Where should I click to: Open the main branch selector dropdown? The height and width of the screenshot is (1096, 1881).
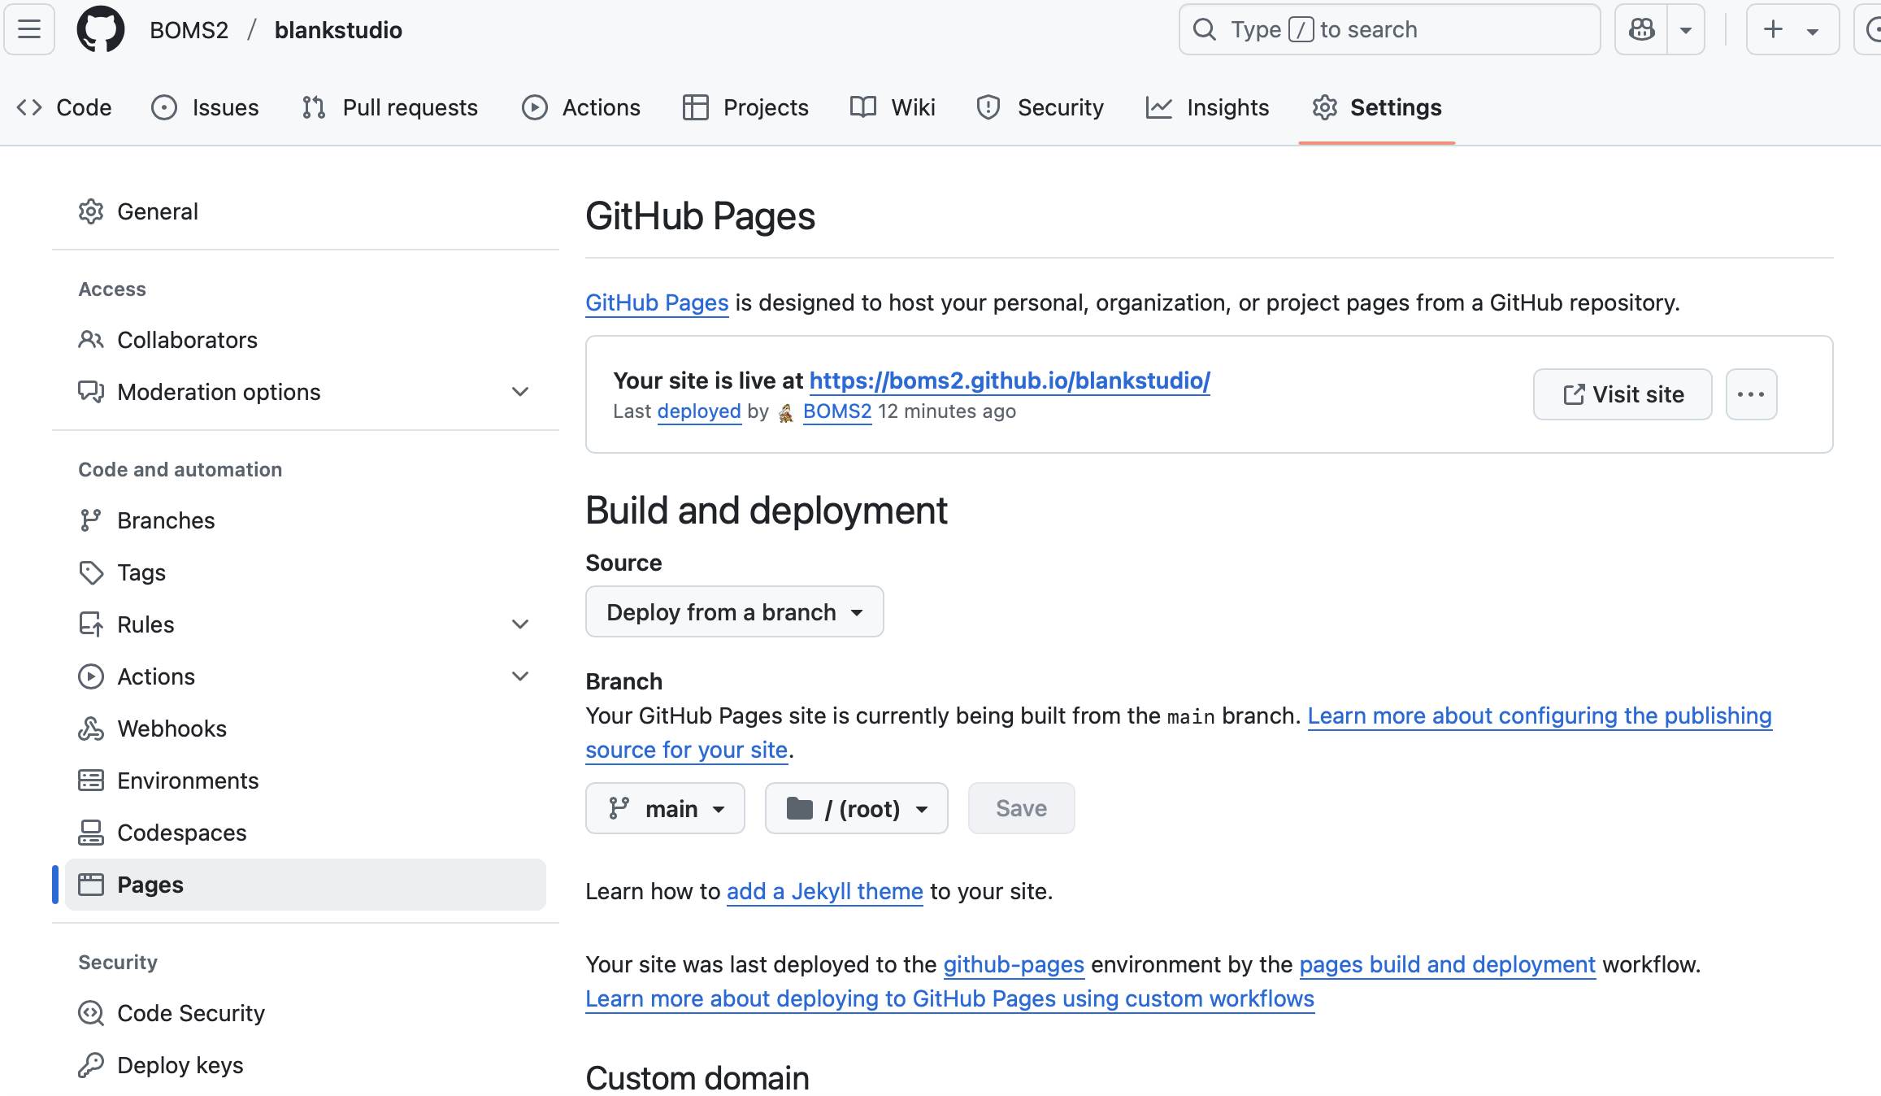point(665,808)
